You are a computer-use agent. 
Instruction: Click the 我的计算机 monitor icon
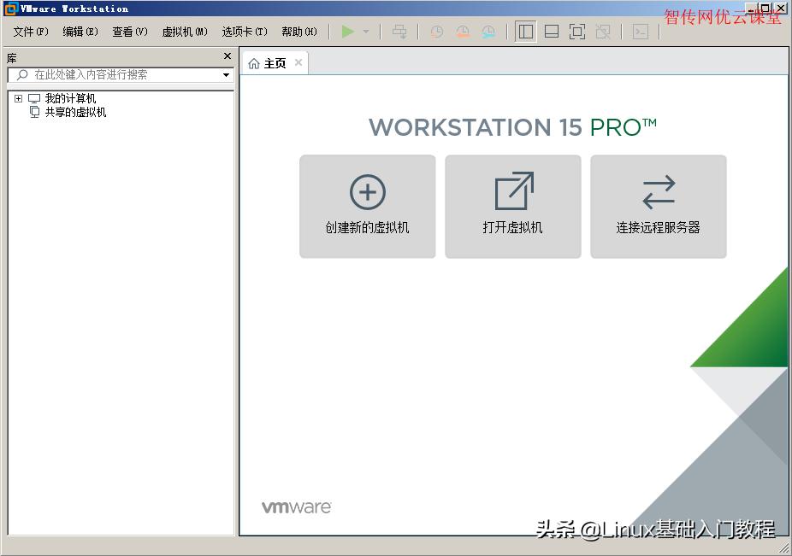[x=34, y=98]
